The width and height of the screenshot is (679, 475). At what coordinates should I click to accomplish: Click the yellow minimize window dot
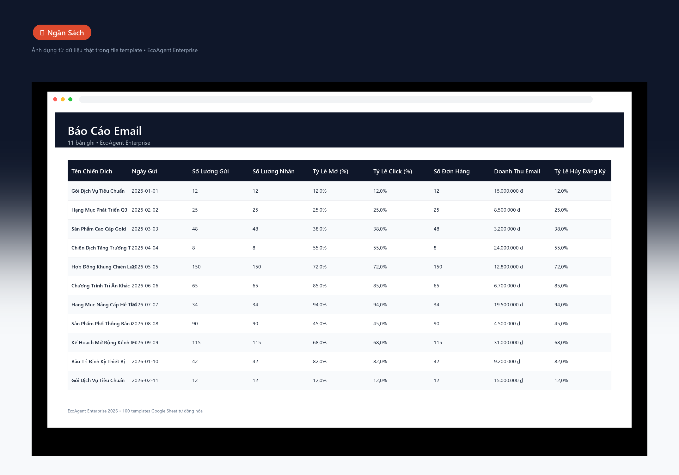(63, 99)
